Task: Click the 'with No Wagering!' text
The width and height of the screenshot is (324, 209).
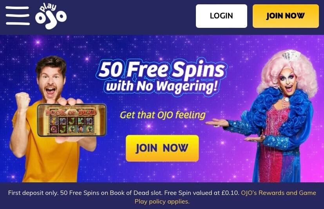Action: [x=161, y=86]
